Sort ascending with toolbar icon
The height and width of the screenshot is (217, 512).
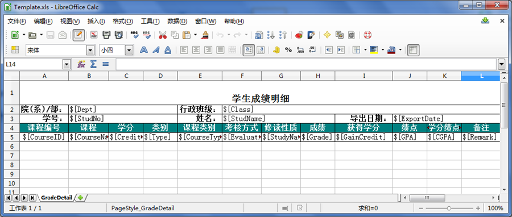tap(271, 35)
